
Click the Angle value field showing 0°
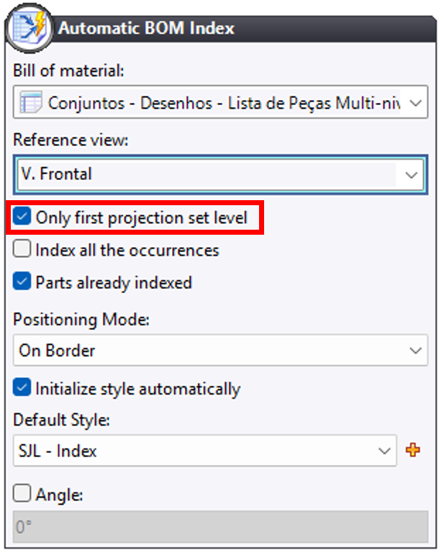click(x=221, y=527)
